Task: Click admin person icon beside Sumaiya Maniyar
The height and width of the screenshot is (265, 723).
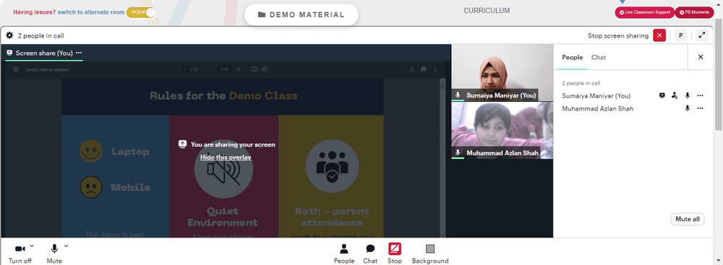Action: click(x=675, y=95)
